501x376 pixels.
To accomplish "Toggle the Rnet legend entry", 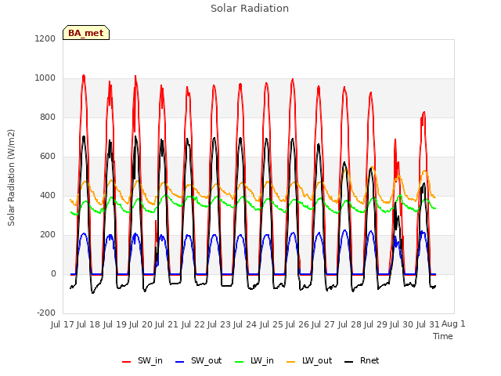I will point(362,361).
